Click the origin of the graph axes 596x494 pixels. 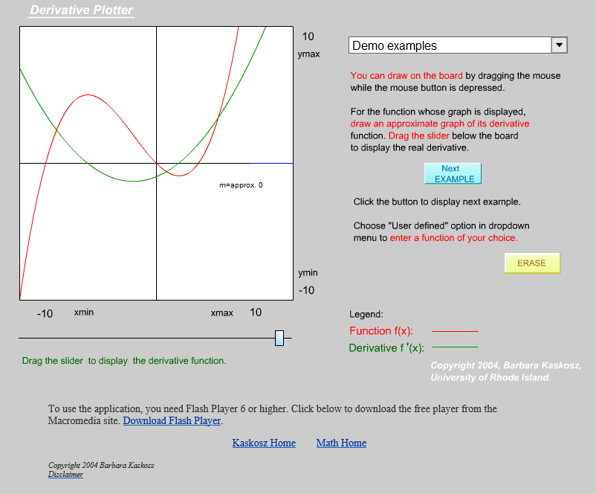coord(156,163)
